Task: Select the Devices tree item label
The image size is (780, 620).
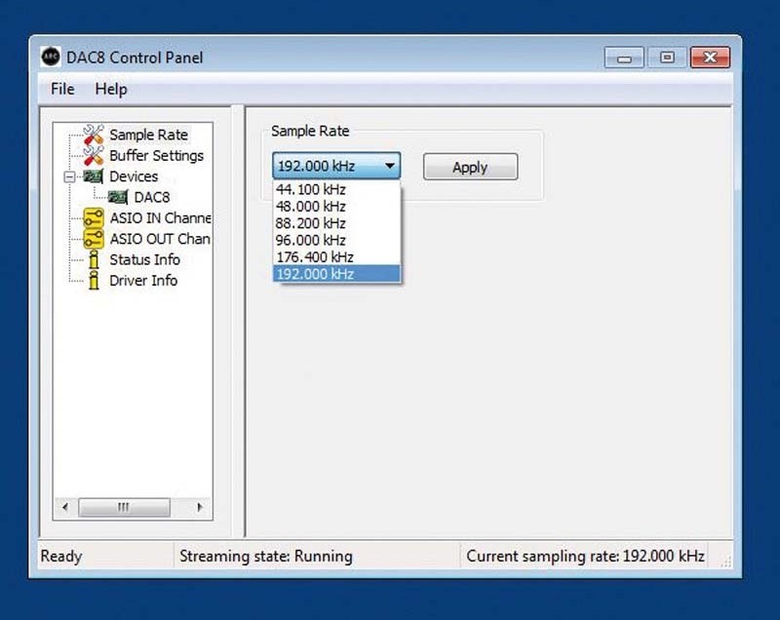Action: tap(134, 176)
